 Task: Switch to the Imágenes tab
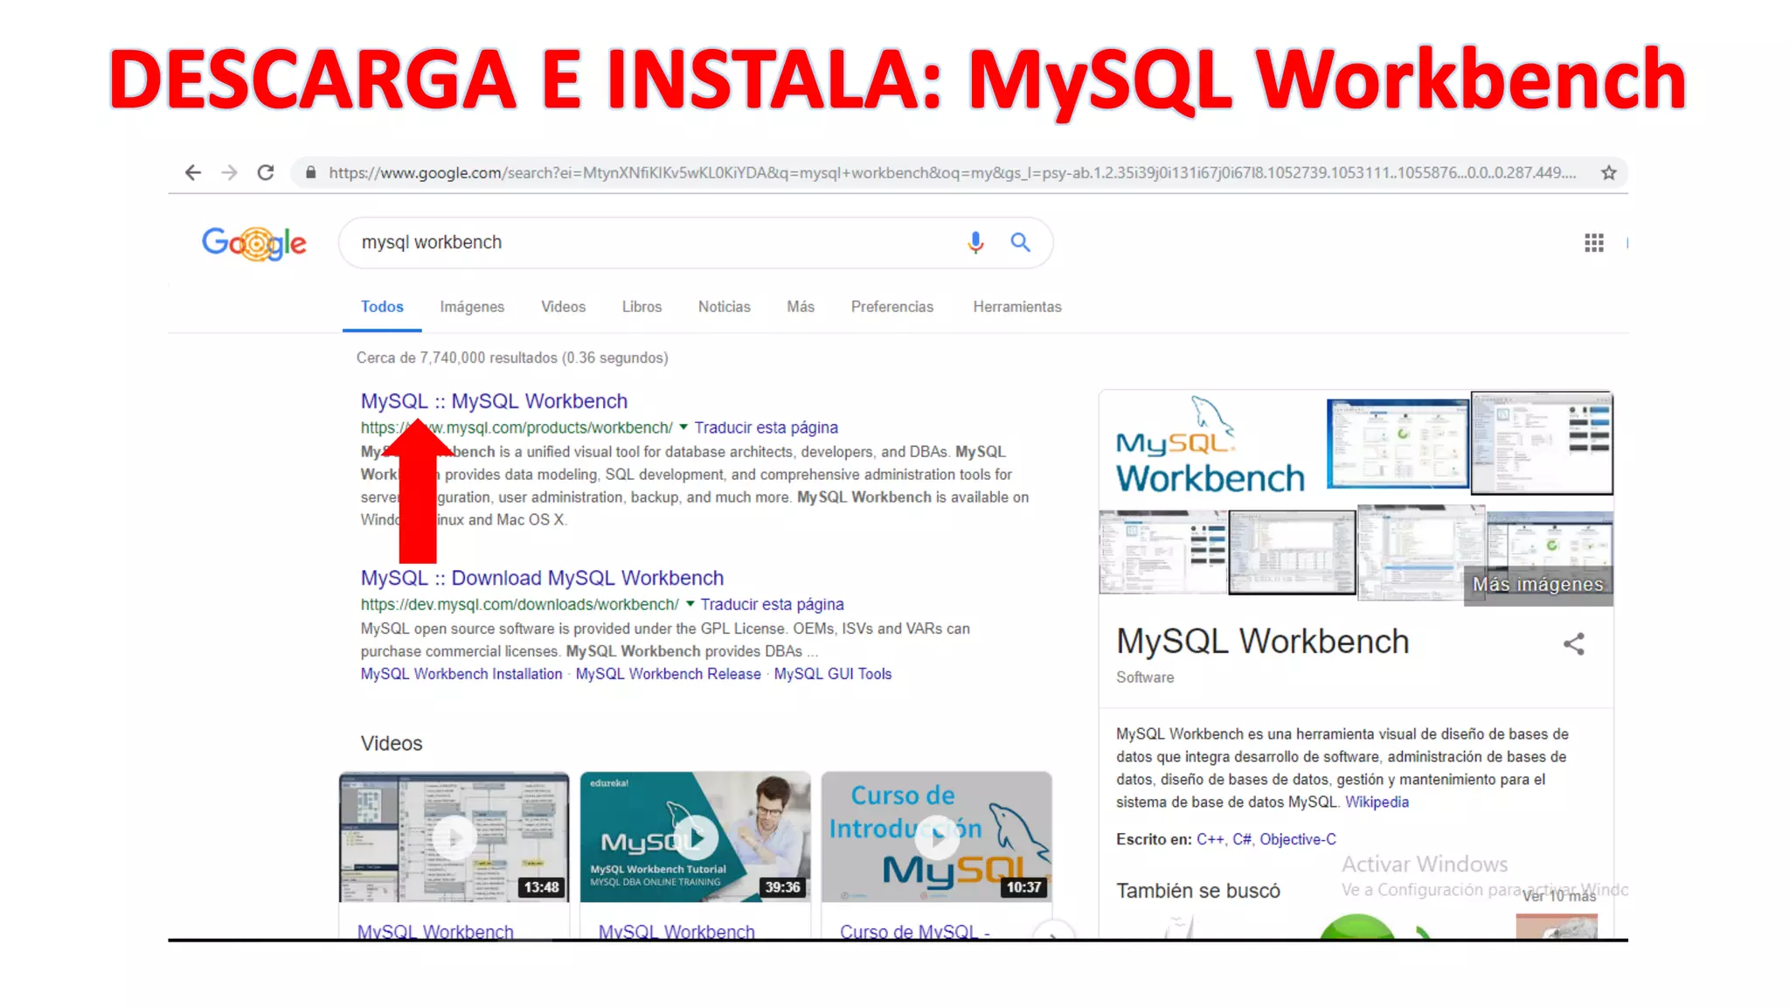[472, 307]
